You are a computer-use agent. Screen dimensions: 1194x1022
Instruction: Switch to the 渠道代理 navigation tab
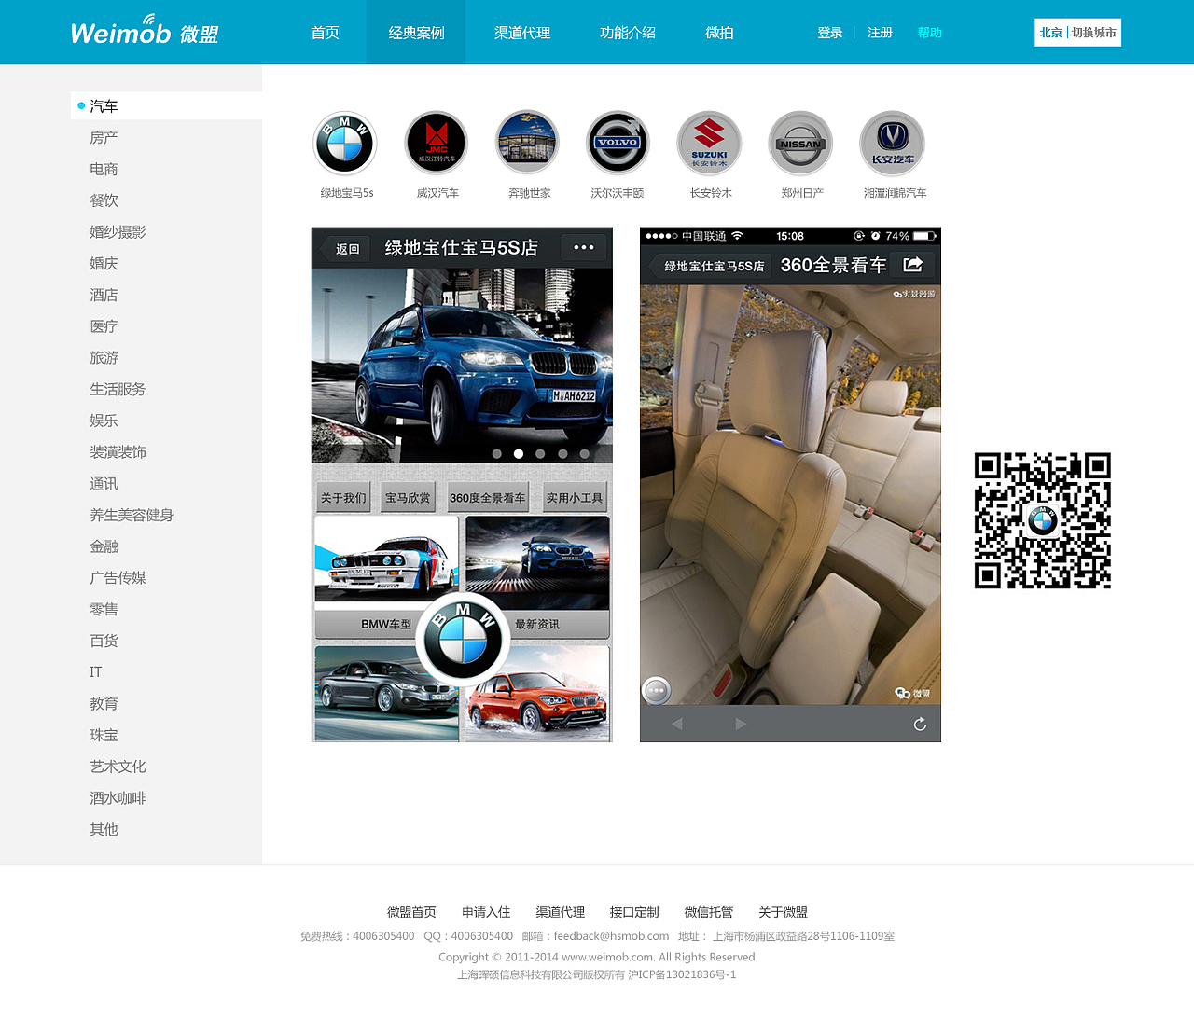[x=521, y=32]
